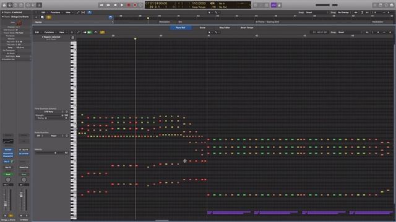Open the Stereo Out output slot
The image size is (396, 222).
click(x=24, y=167)
